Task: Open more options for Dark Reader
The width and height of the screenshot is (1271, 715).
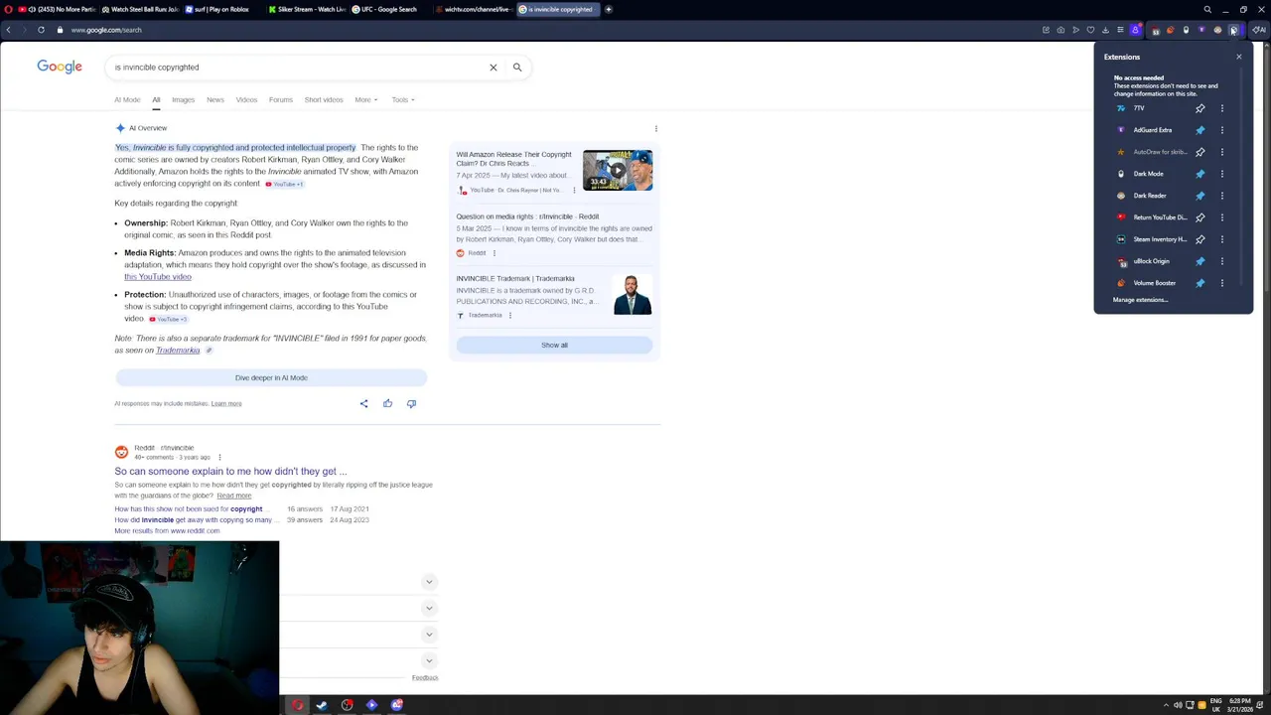Action: click(x=1222, y=196)
